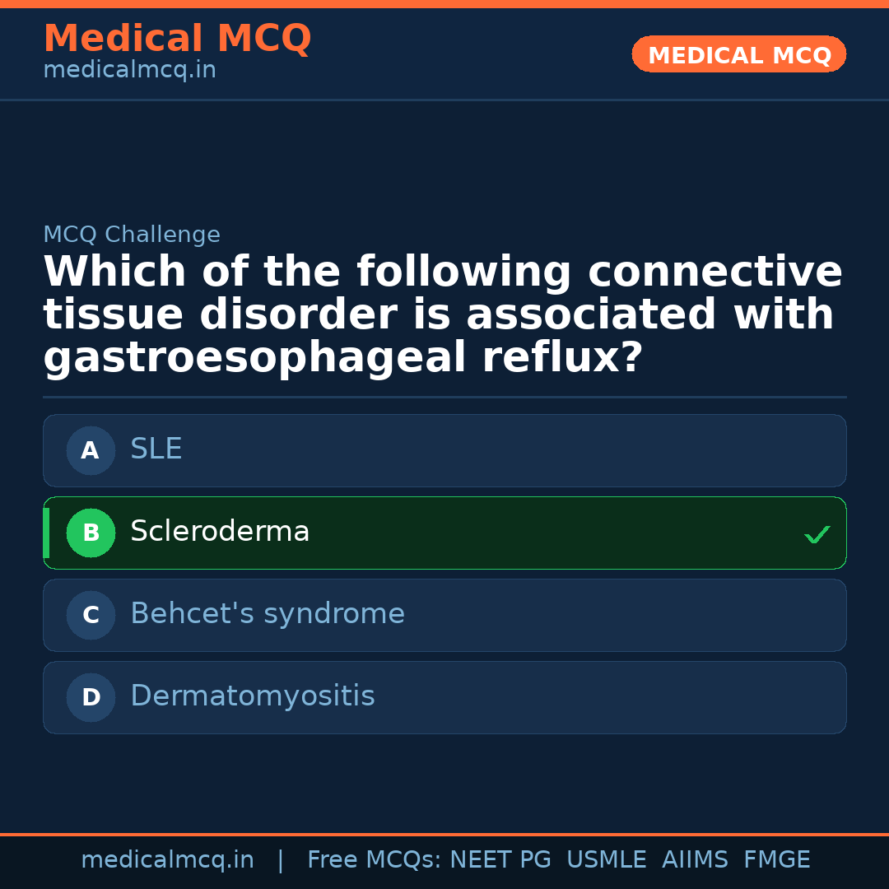Click USMLE in the footer
Image resolution: width=889 pixels, height=889 pixels.
[x=606, y=860]
